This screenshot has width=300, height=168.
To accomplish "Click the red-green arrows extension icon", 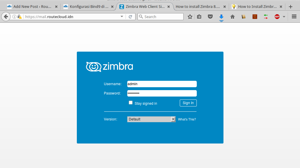I will coord(266,17).
